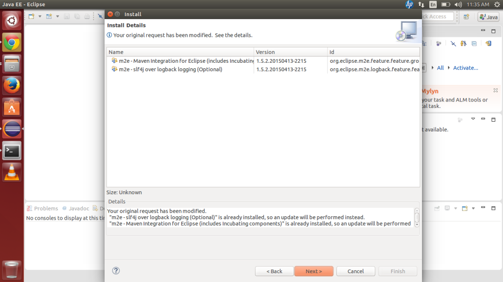Open the Outline view menu triangle
This screenshot has height=282, width=503.
(473, 119)
